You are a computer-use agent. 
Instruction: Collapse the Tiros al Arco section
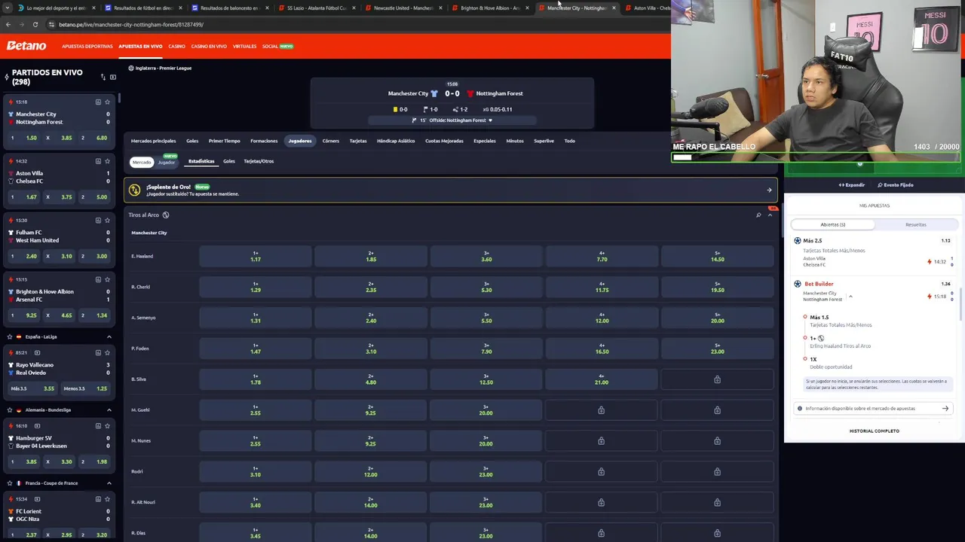(x=770, y=215)
